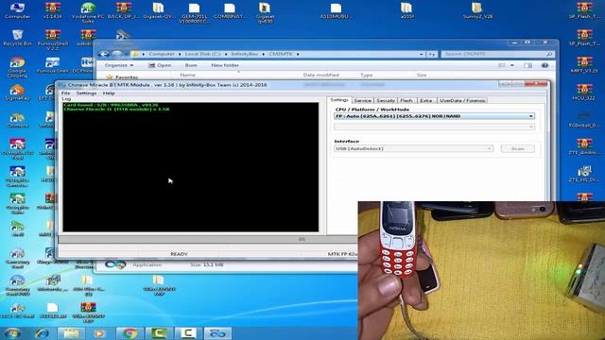The image size is (605, 340).
Task: Open the HCU_322 archive icon
Action: [x=584, y=92]
